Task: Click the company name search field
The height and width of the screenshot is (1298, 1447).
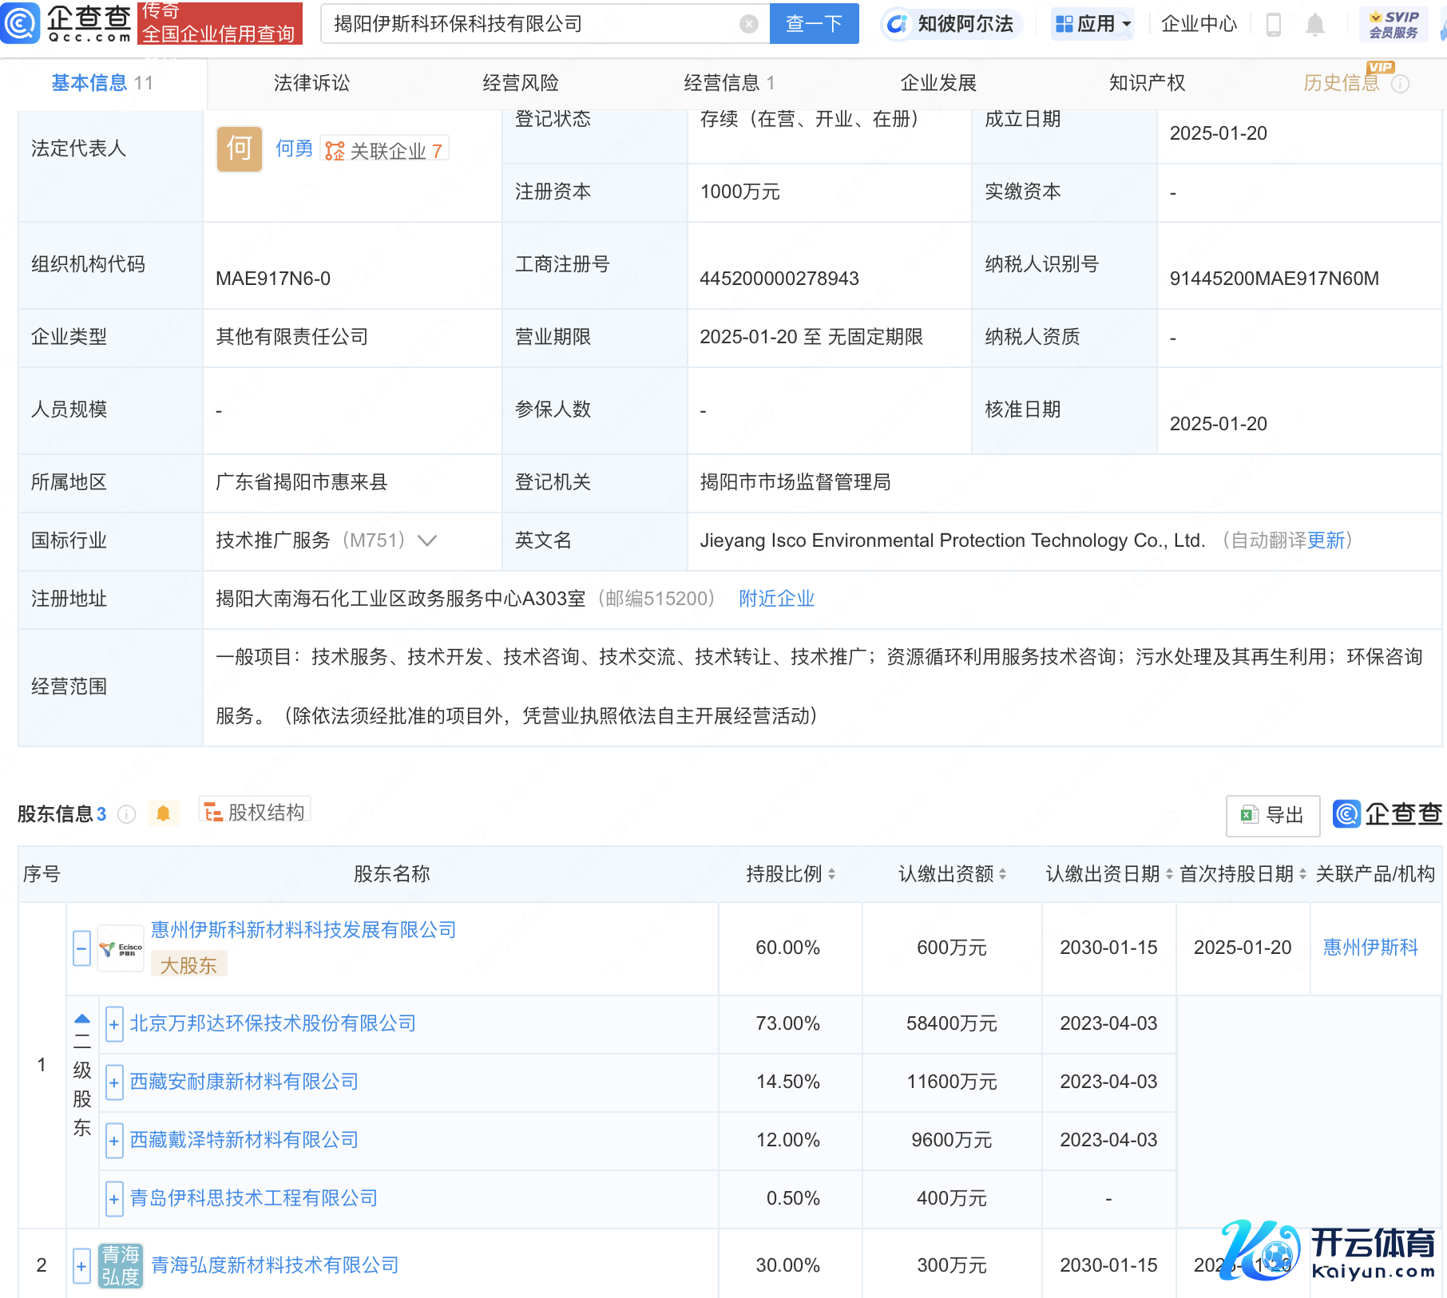Action: point(531,24)
